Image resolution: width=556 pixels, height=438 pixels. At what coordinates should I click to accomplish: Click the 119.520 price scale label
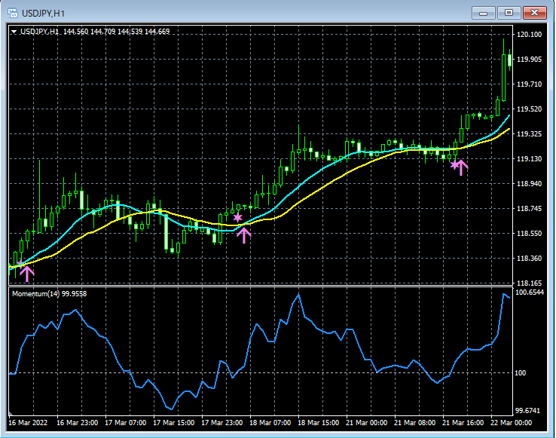point(529,109)
